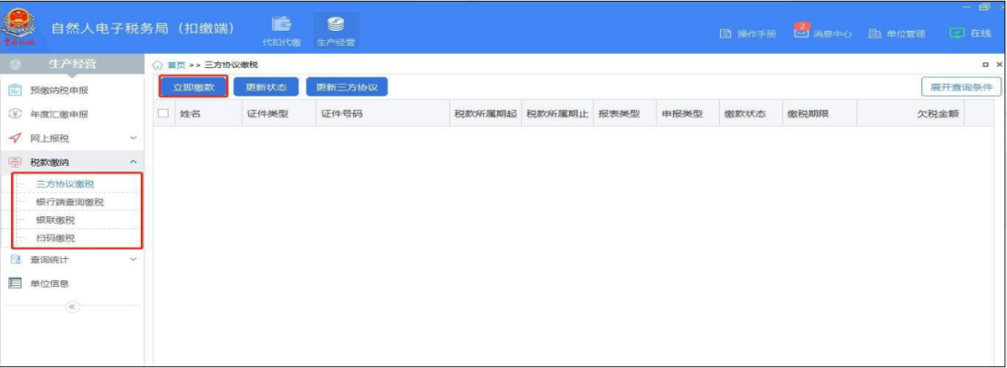Collapse the sidebar with double-arrow button
This screenshot has width=1007, height=368.
tap(72, 307)
